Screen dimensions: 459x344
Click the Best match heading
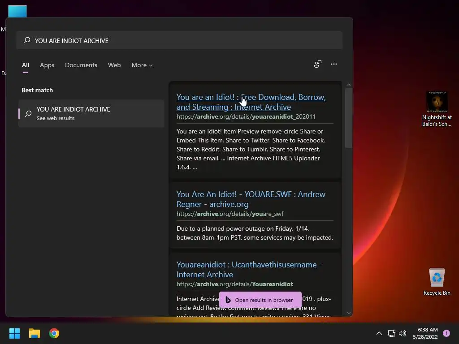(x=37, y=90)
